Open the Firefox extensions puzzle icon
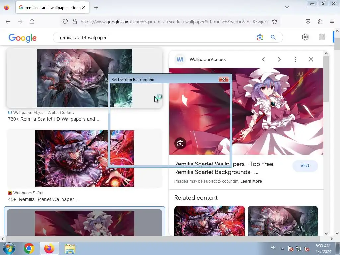The image size is (340, 255). point(320,22)
